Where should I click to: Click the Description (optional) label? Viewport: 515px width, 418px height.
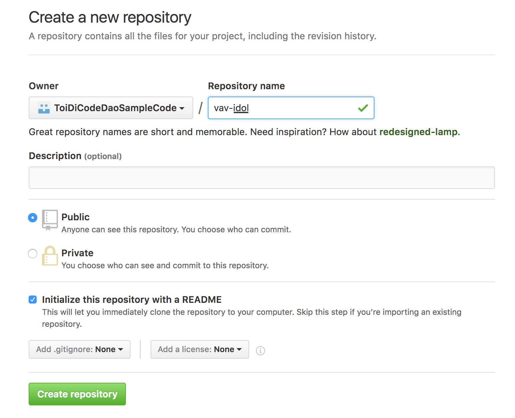(x=75, y=156)
